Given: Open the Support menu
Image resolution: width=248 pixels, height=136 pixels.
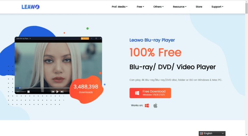Looking at the screenshot, I should pyautogui.click(x=217, y=7).
